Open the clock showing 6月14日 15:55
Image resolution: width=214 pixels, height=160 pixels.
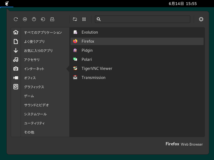click(x=183, y=4)
